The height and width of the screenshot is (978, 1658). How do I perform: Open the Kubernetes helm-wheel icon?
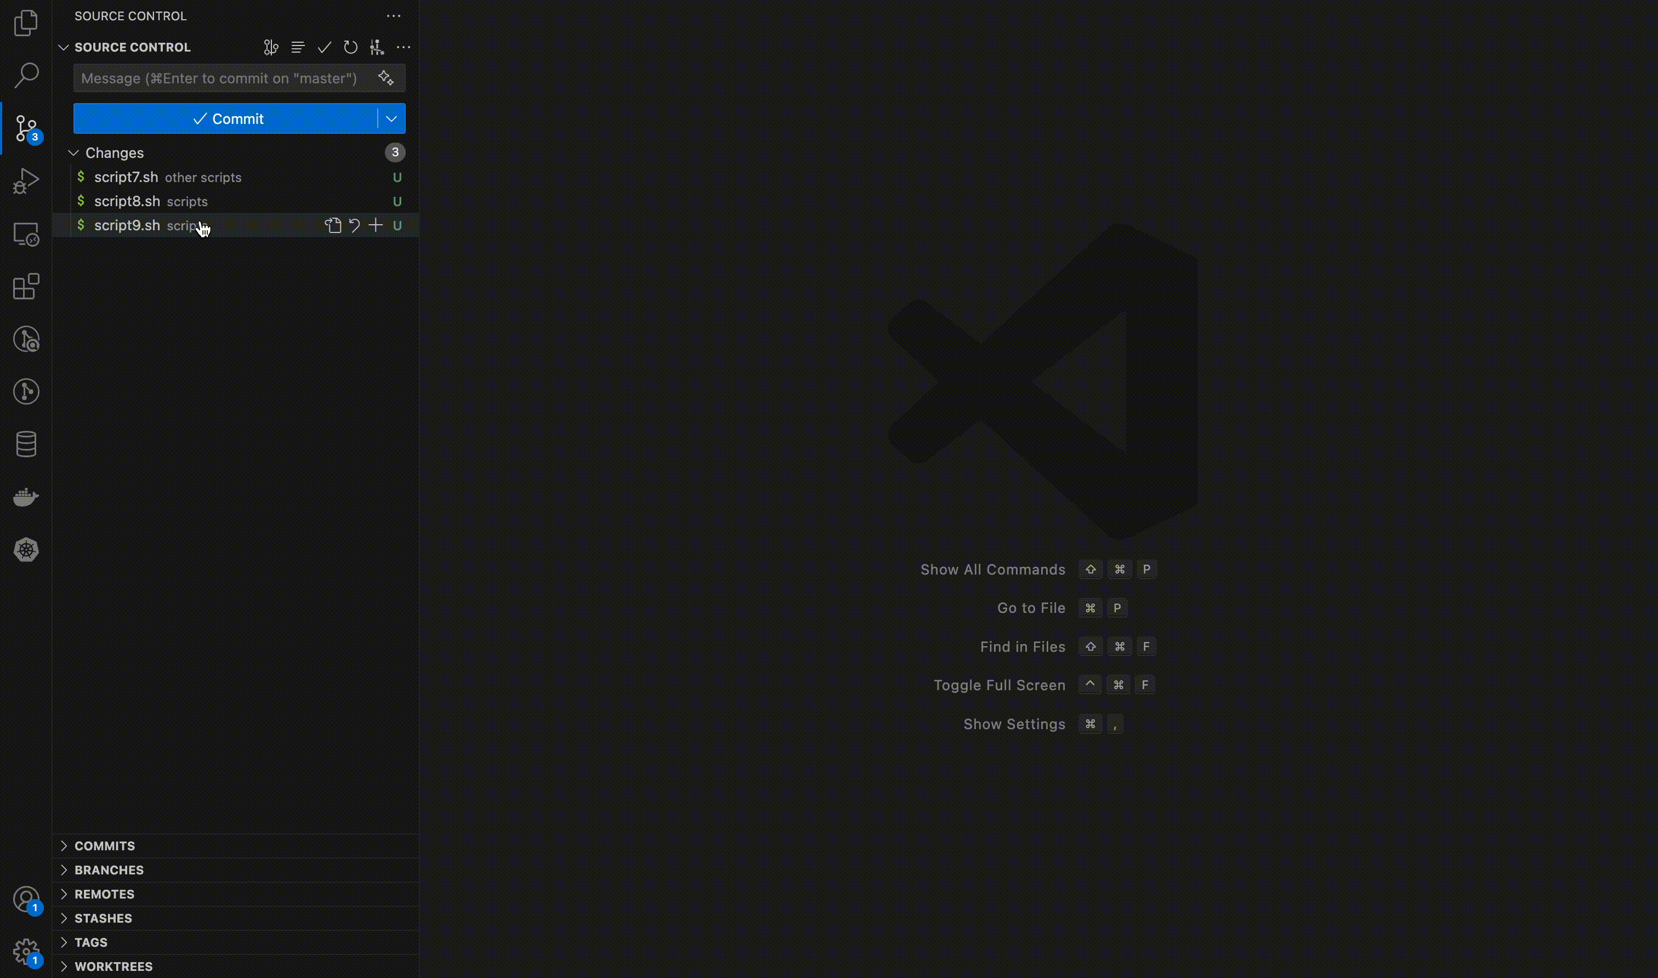(x=26, y=550)
